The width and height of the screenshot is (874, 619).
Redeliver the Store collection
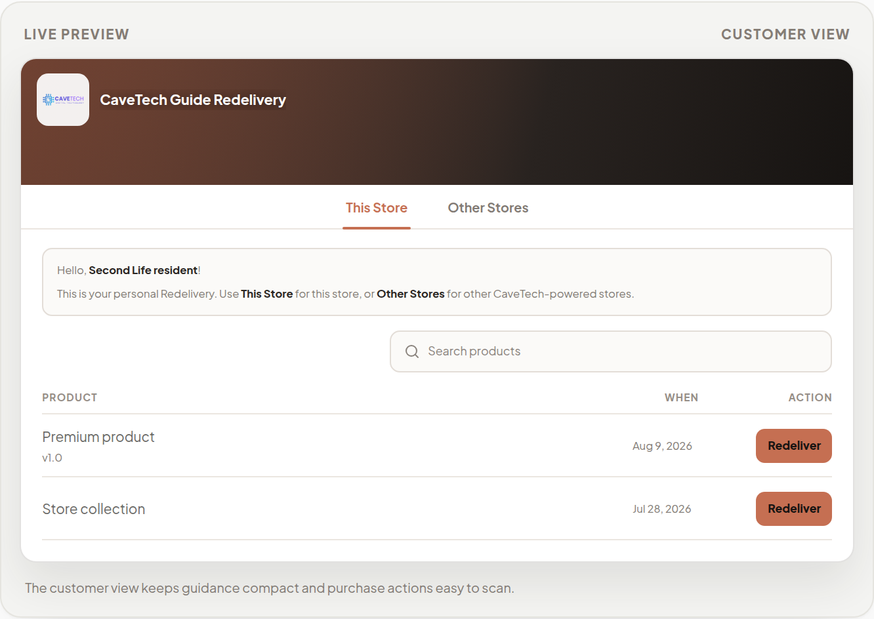[794, 509]
